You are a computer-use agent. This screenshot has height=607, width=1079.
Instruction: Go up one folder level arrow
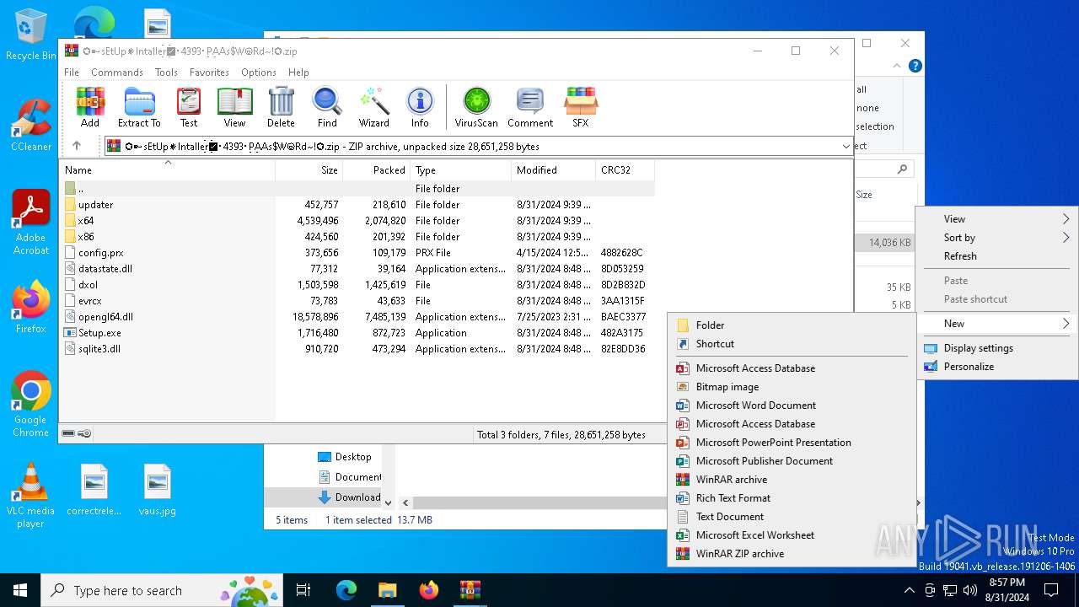tap(77, 146)
